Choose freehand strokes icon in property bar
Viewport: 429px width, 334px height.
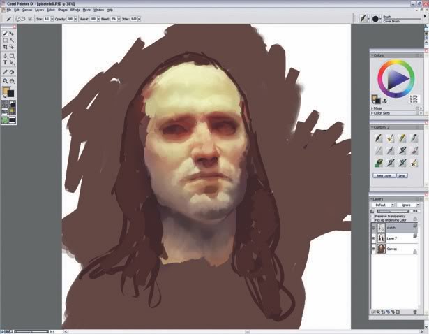17,19
